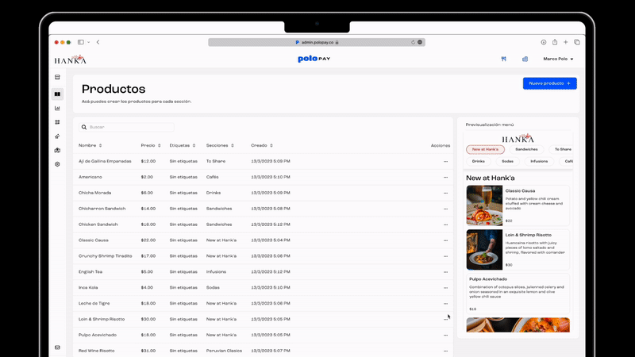Select the Sodas menu tab
The width and height of the screenshot is (635, 357).
pos(507,161)
